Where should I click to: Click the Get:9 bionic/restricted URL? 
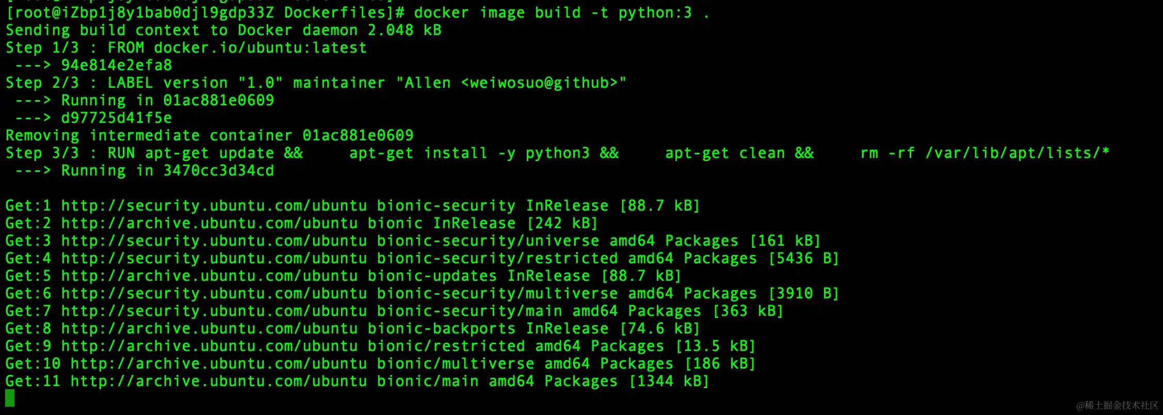click(209, 346)
